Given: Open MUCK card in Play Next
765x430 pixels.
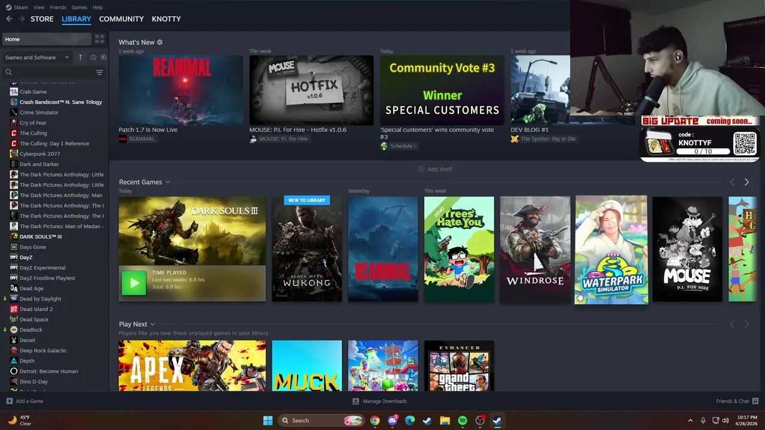Looking at the screenshot, I should pyautogui.click(x=307, y=365).
